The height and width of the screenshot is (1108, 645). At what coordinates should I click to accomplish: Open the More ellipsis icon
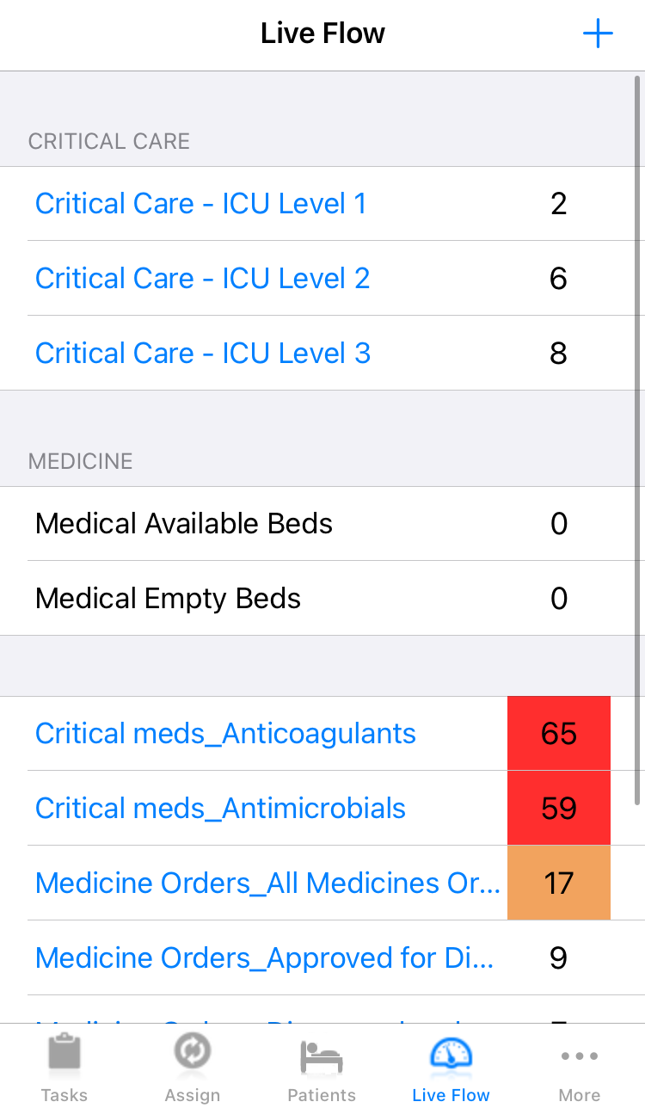[x=580, y=1056]
